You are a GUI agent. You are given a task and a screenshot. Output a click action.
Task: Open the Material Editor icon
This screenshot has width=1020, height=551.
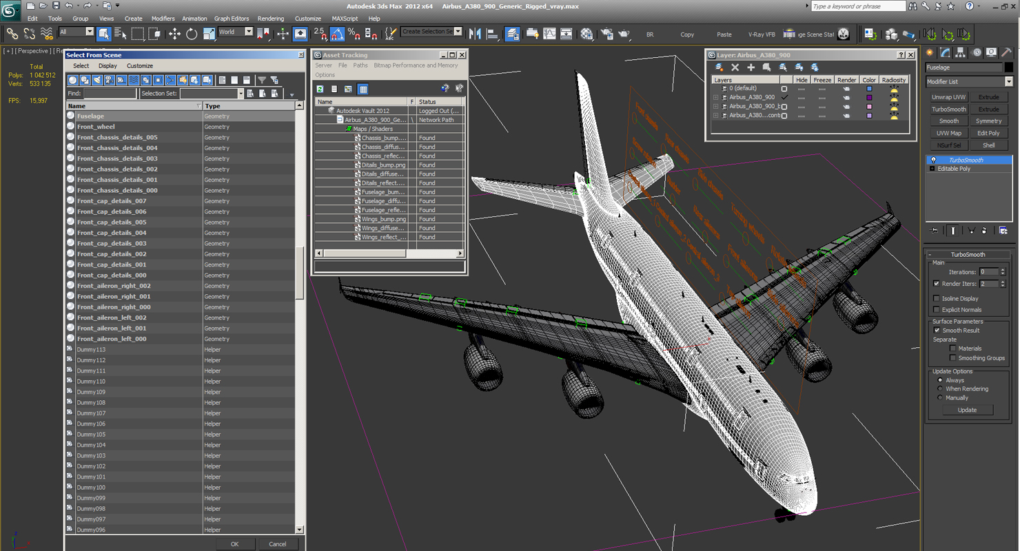(586, 33)
